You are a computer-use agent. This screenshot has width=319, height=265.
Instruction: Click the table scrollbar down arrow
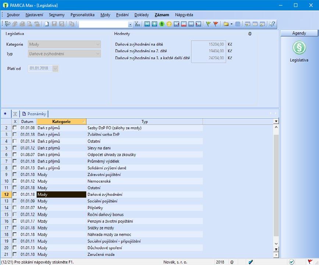click(x=276, y=244)
